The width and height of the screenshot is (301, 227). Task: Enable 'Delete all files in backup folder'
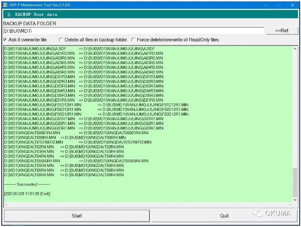[x=61, y=40]
